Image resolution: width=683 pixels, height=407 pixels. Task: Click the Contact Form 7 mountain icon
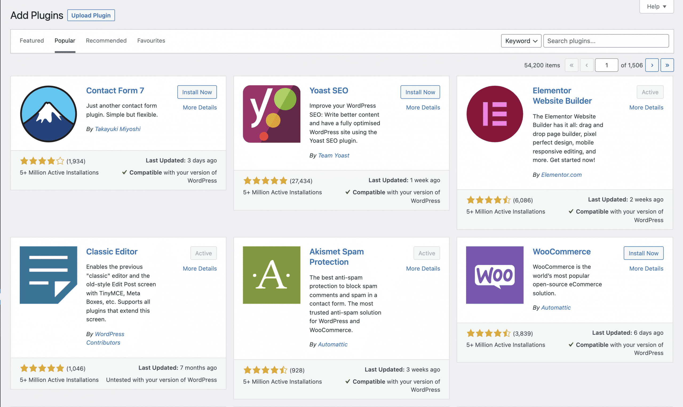(49, 114)
